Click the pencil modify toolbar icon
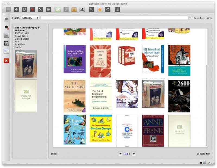 (40, 9)
